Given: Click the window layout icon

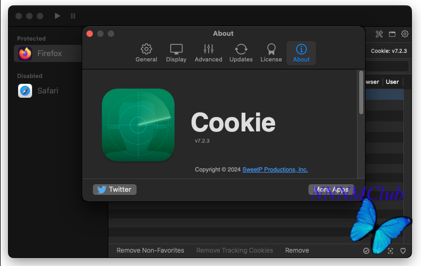Looking at the screenshot, I should (392, 34).
